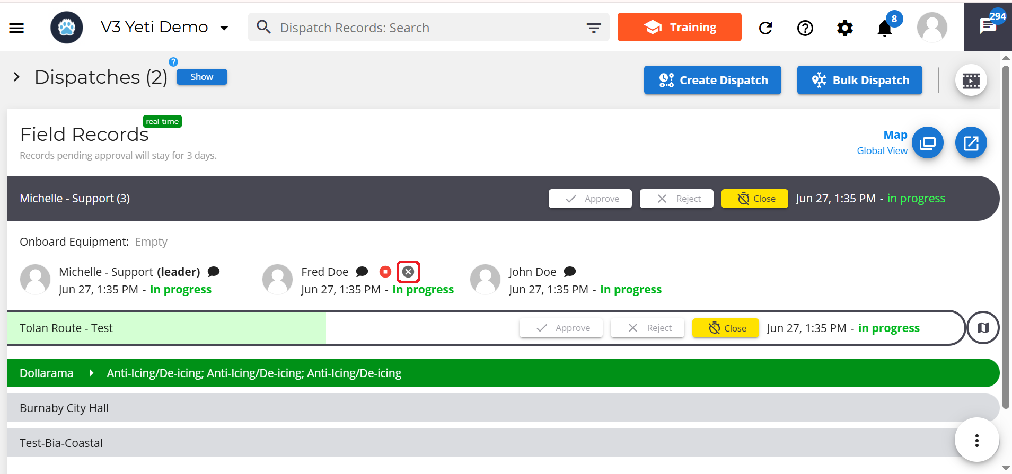Close the Tolan Route - Test record
The height and width of the screenshot is (474, 1012).
click(x=726, y=328)
